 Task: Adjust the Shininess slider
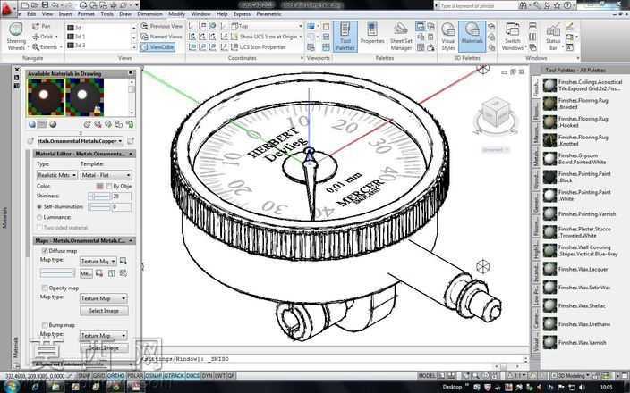pos(98,196)
